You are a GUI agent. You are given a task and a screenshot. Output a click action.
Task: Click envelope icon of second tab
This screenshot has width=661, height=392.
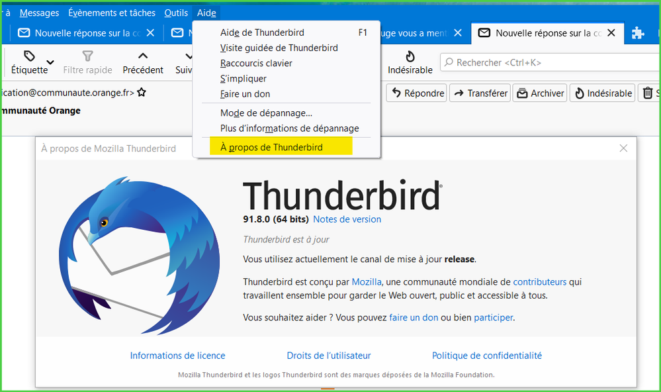point(177,33)
